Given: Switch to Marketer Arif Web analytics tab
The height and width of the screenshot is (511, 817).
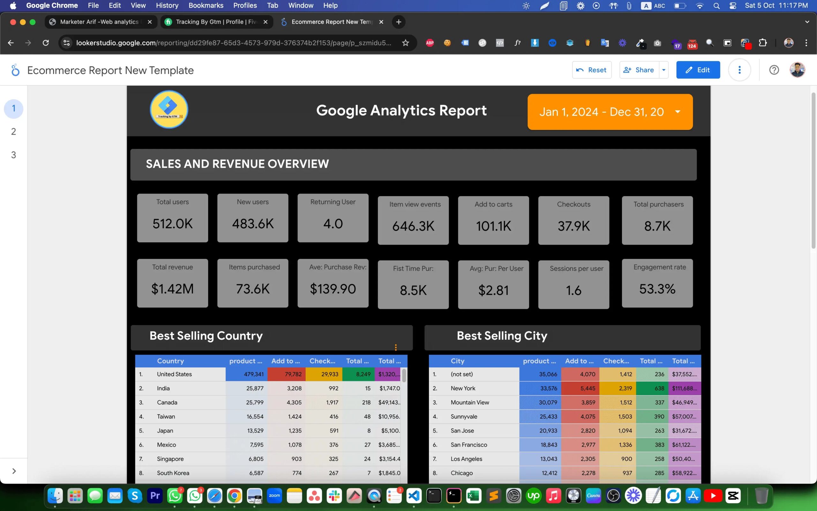Looking at the screenshot, I should [101, 22].
